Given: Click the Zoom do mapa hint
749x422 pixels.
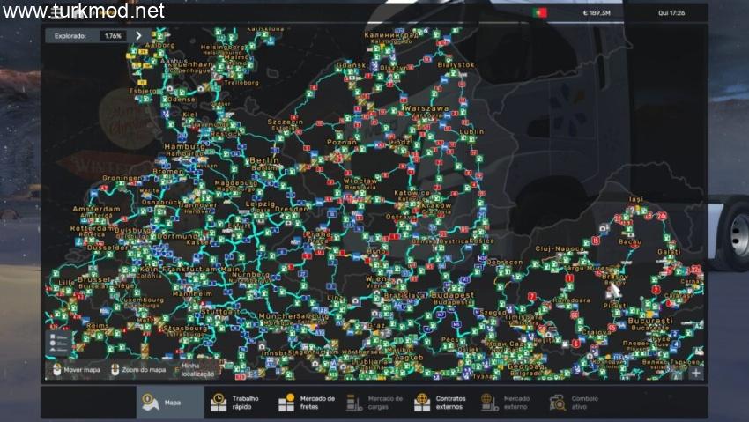Looking at the screenshot, I should [x=138, y=370].
